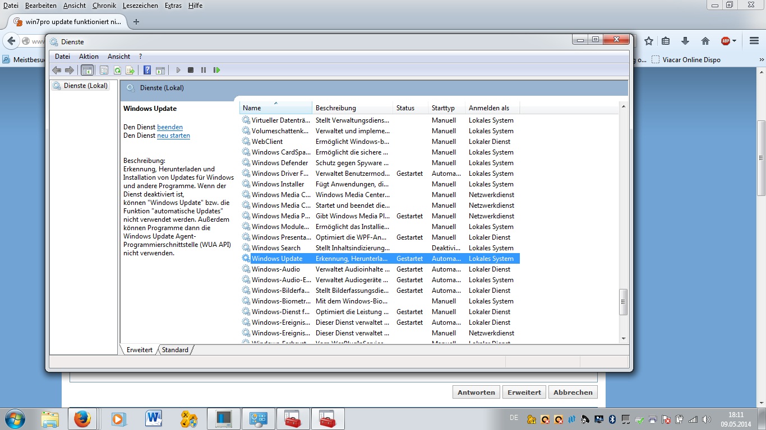Viewport: 766px width, 430px height.
Task: Sort by the Anmelden als column header
Action: pyautogui.click(x=492, y=107)
